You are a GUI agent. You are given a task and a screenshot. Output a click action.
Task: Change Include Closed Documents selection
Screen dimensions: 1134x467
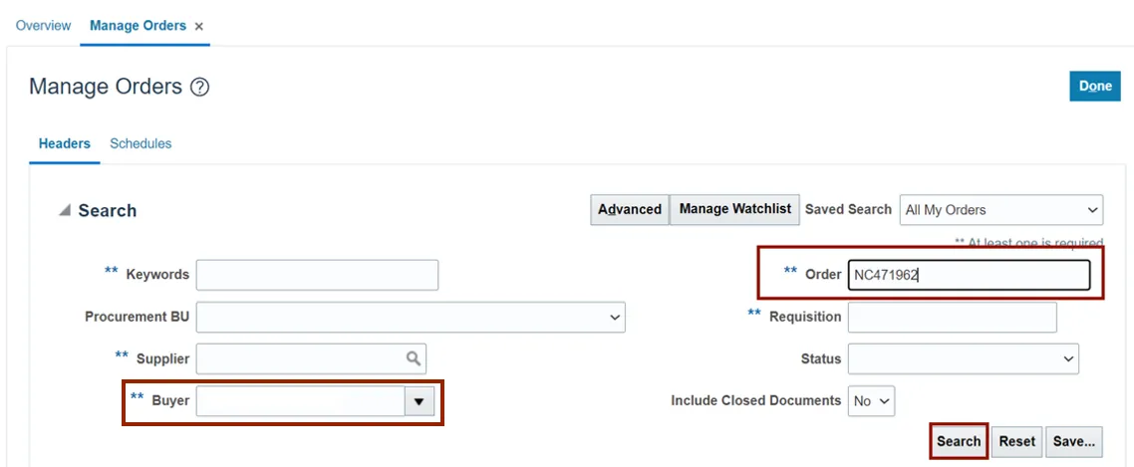point(871,401)
